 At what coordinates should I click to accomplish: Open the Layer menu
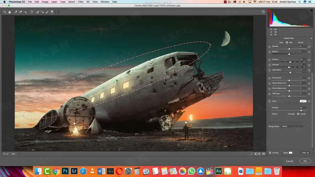click(x=54, y=2)
